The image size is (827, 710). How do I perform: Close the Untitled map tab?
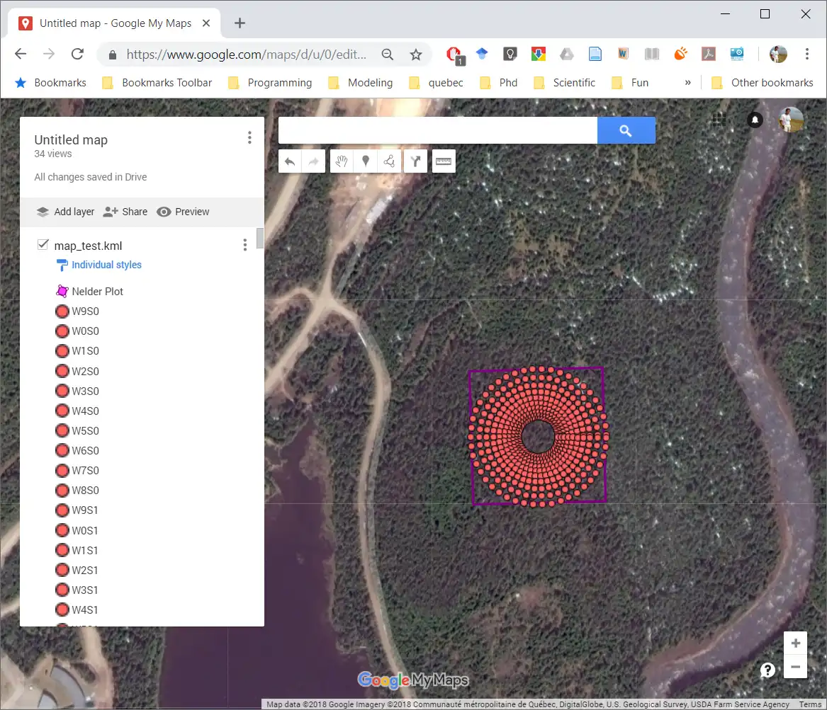[206, 23]
